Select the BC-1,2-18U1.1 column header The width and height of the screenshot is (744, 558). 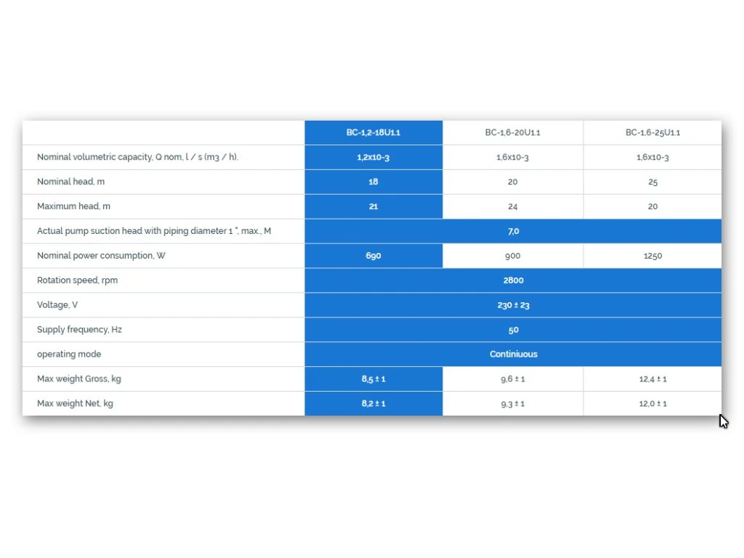(373, 132)
